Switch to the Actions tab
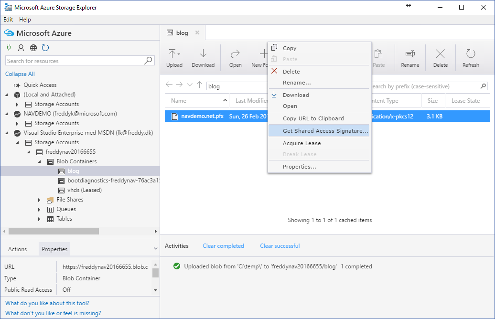Viewport: 495px width, 319px height. 18,249
